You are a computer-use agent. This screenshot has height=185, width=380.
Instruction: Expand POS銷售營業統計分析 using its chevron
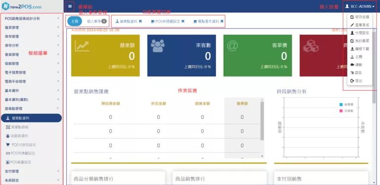[58, 18]
